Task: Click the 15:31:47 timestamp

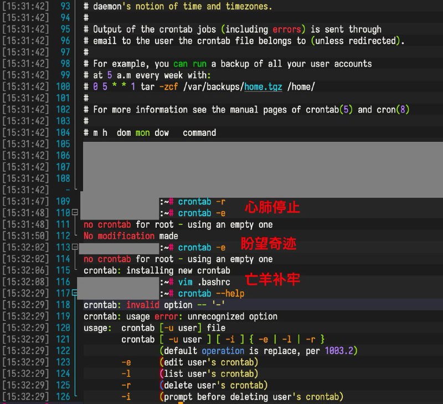Action: tap(25, 202)
